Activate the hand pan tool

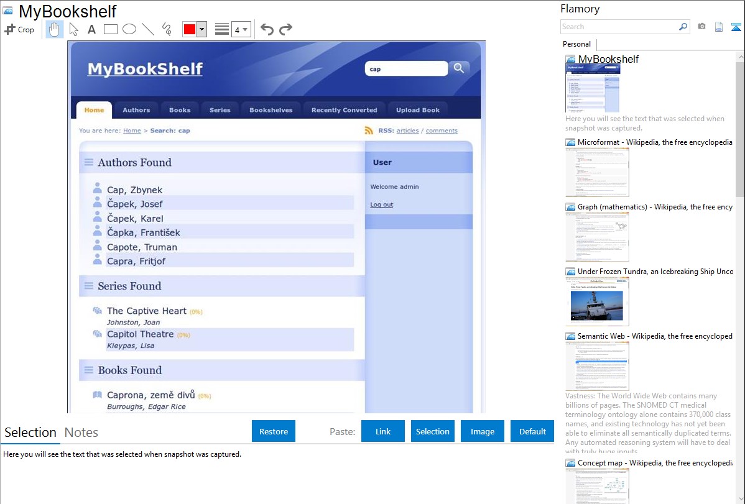pos(55,29)
